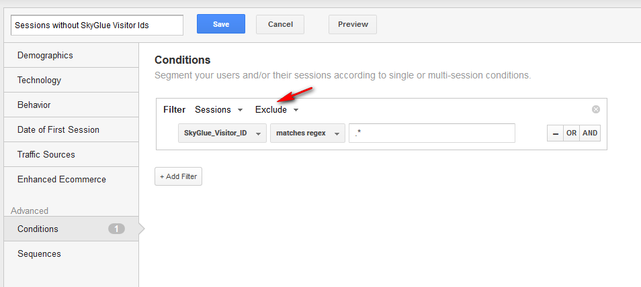Add an AND condition
641x287 pixels.
click(x=590, y=133)
